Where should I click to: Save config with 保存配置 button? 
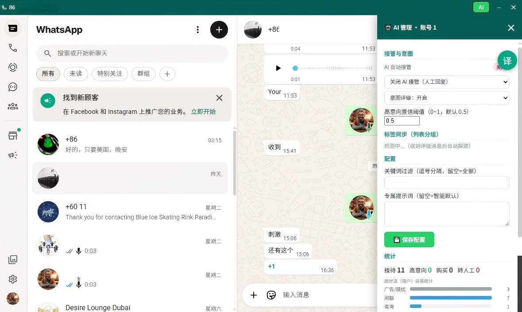pos(409,240)
